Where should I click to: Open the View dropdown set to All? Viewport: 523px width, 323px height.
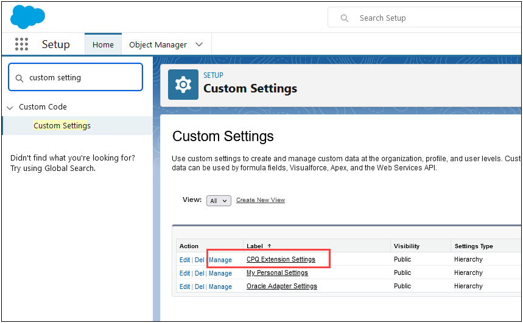point(219,201)
